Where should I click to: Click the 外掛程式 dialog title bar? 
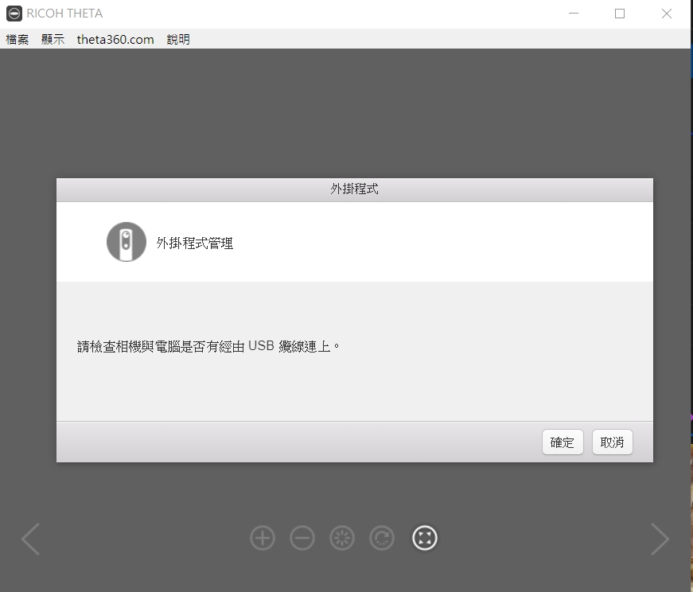[x=355, y=190]
